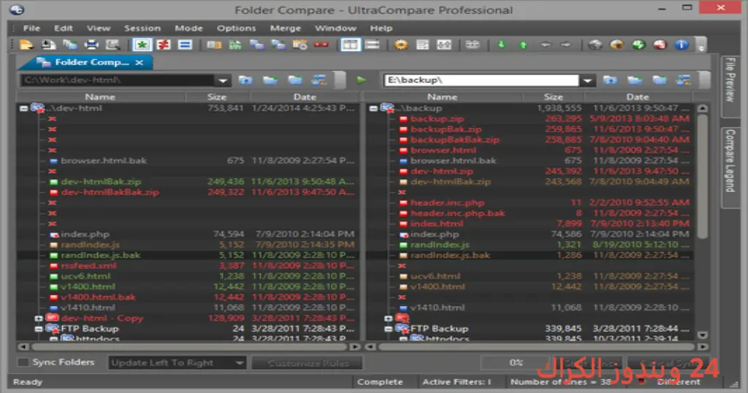748x393 pixels.
Task: Expand the unnamed red folder in right pane
Action: [x=389, y=318]
